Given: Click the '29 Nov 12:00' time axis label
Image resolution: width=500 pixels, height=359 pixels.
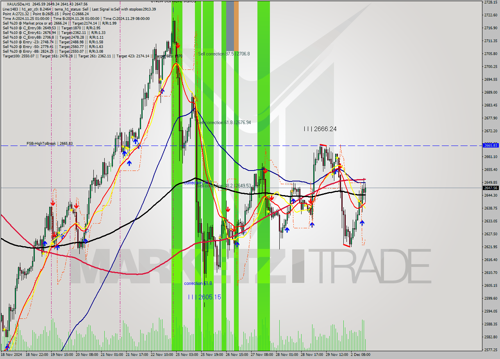Looking at the screenshot, I should coord(337,355).
